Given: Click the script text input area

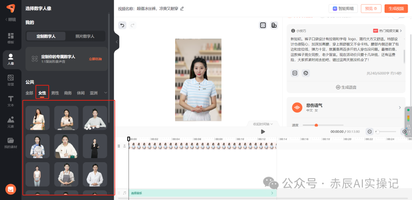Looking at the screenshot, I should pos(346,49).
